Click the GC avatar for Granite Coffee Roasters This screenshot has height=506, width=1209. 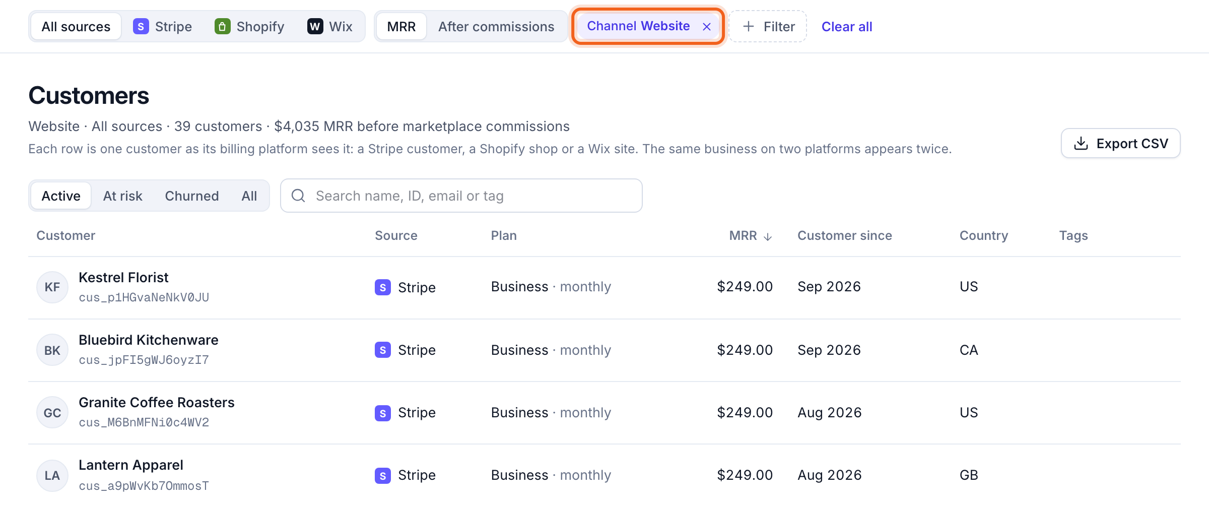(52, 413)
